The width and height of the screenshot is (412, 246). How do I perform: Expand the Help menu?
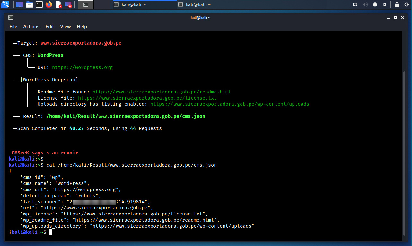(82, 27)
